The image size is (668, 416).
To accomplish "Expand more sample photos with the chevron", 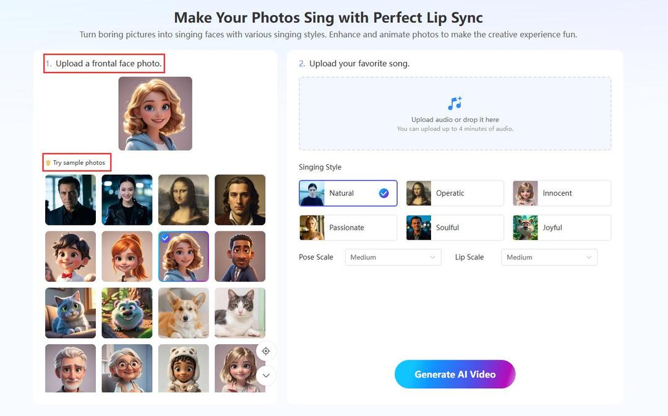I will [266, 375].
